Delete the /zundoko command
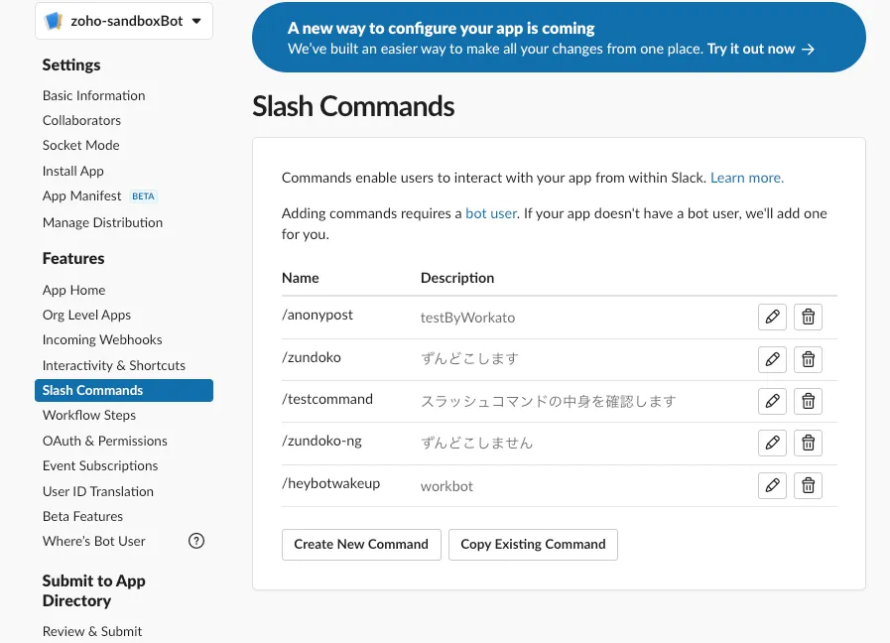890x643 pixels. pyautogui.click(x=808, y=359)
